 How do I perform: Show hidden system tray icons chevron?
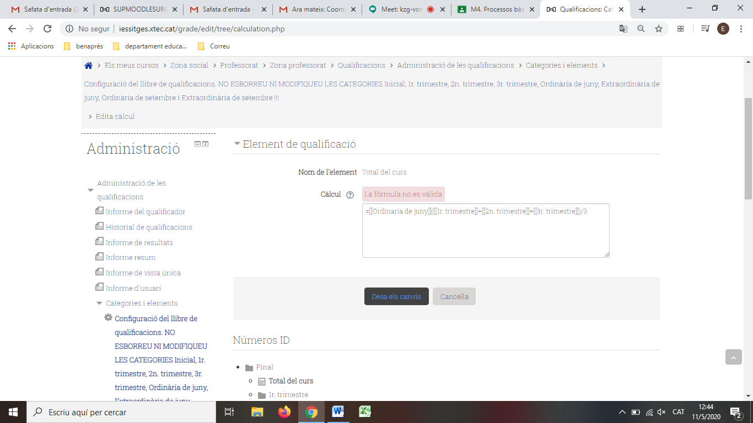622,412
